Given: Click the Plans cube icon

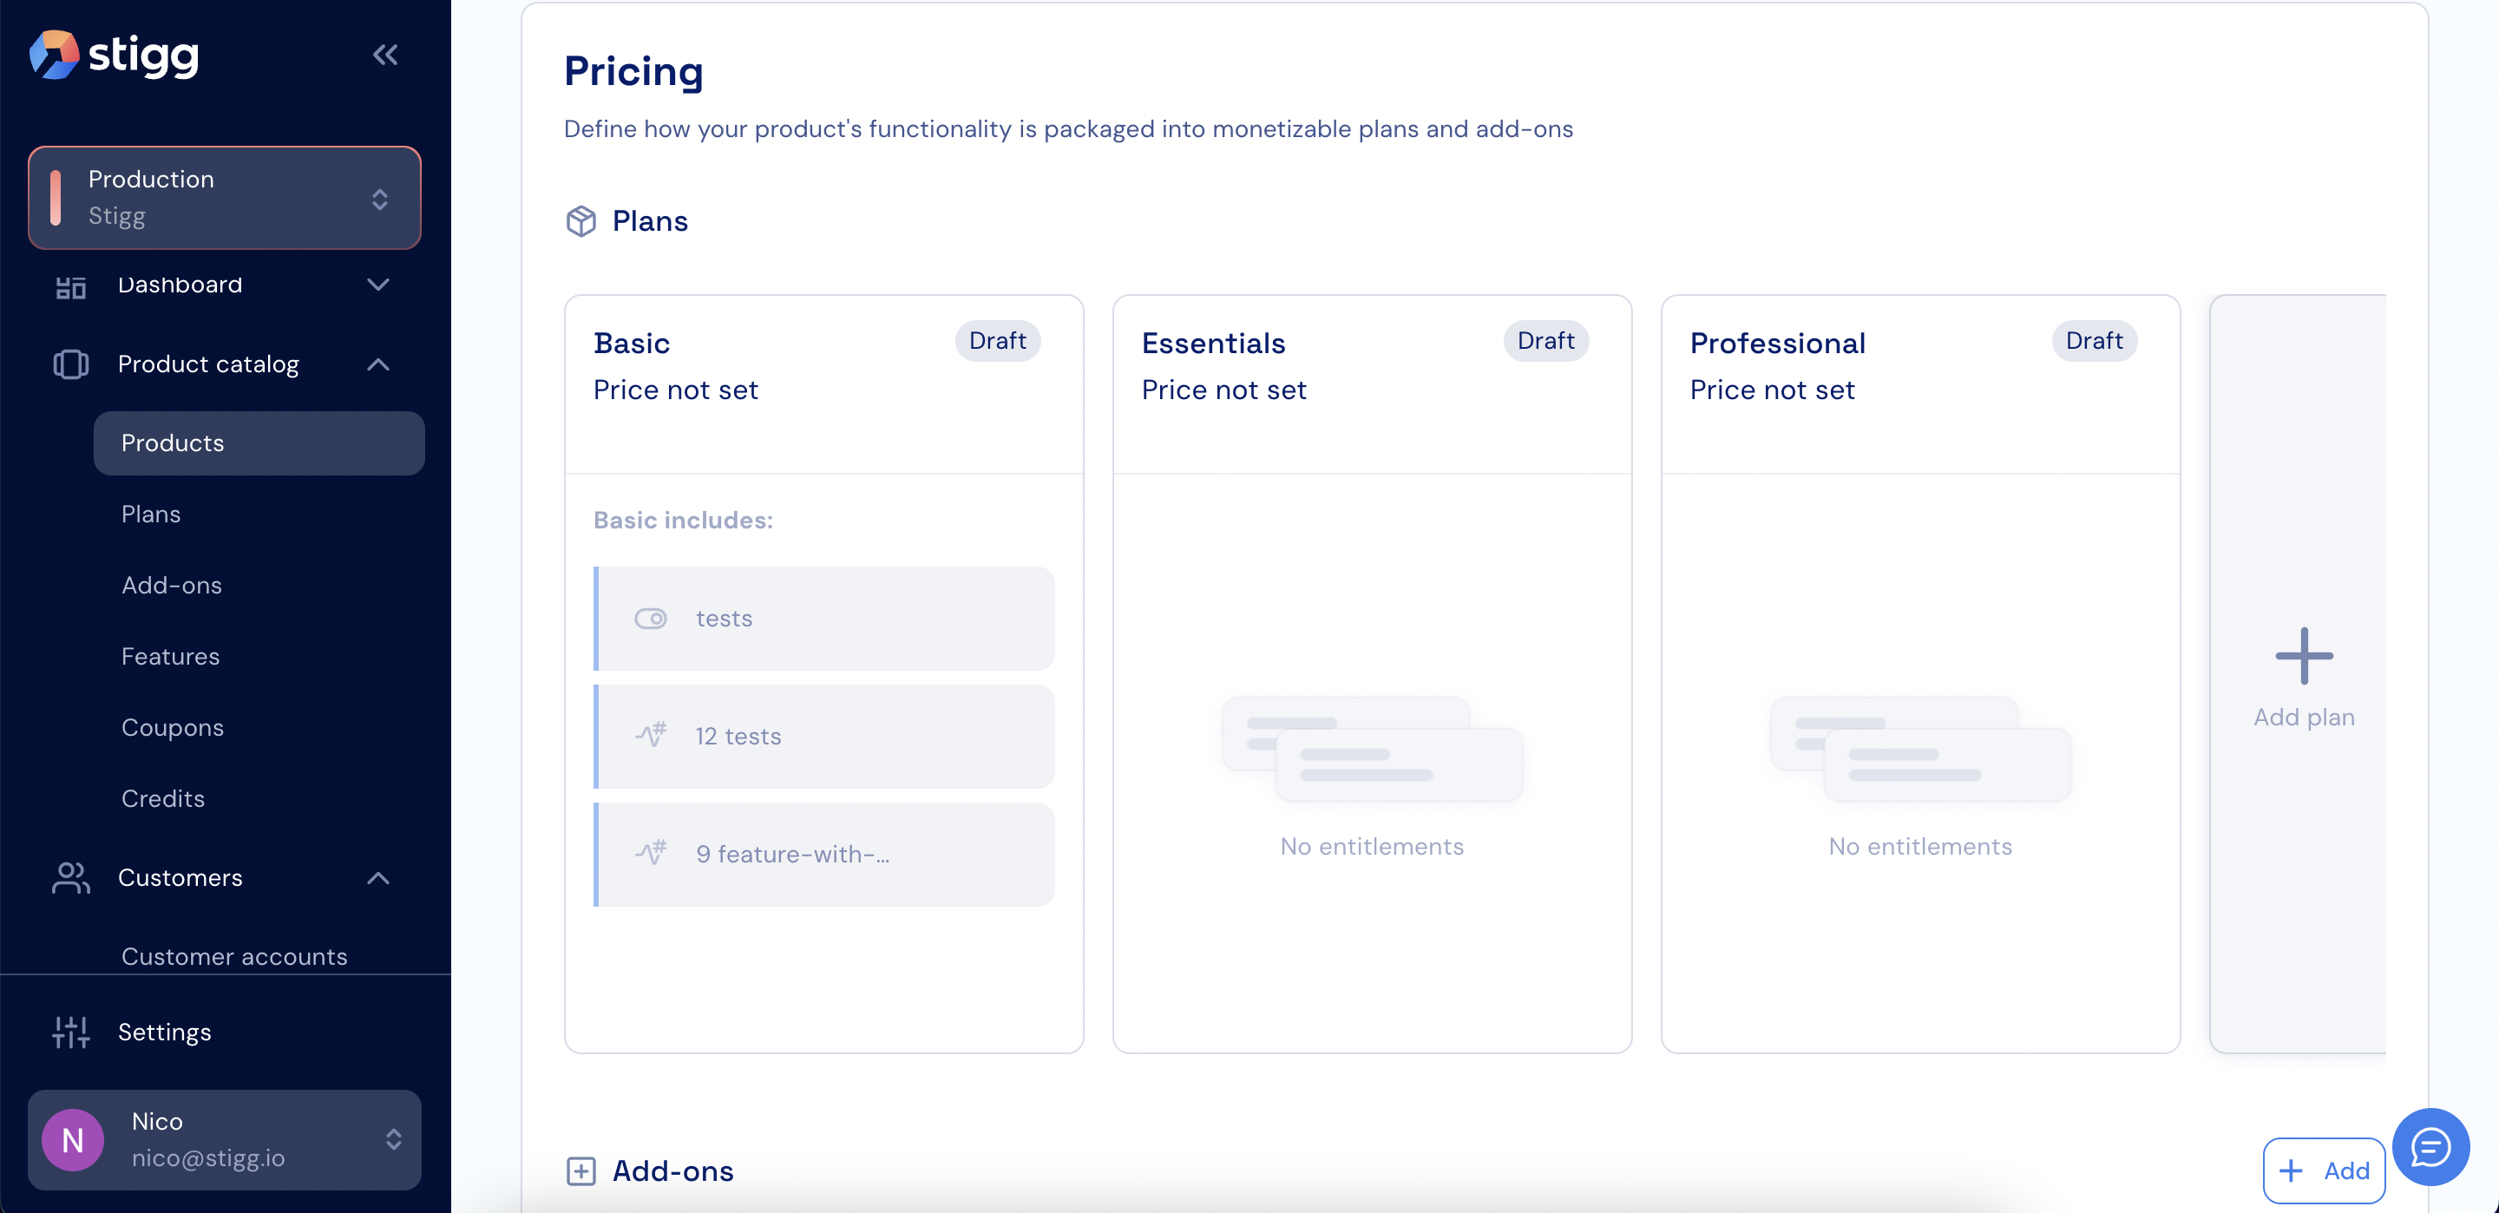Looking at the screenshot, I should [x=580, y=221].
